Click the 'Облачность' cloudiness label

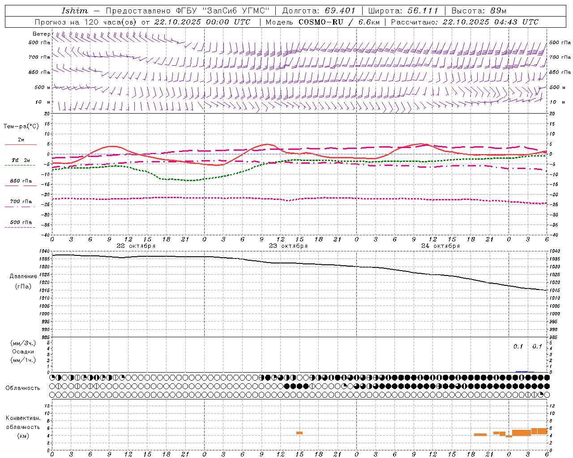[23, 388]
